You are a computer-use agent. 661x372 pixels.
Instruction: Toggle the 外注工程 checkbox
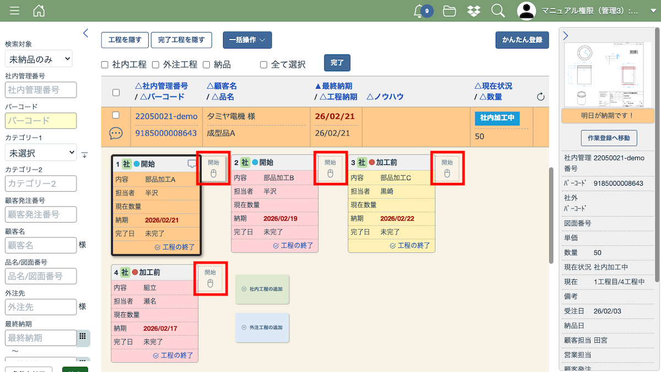[155, 64]
